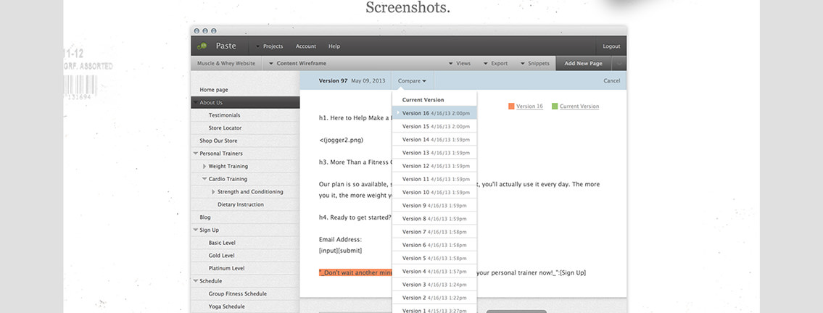The image size is (823, 313).
Task: Select Version 13 in the dropdown list
Action: pyautogui.click(x=434, y=153)
